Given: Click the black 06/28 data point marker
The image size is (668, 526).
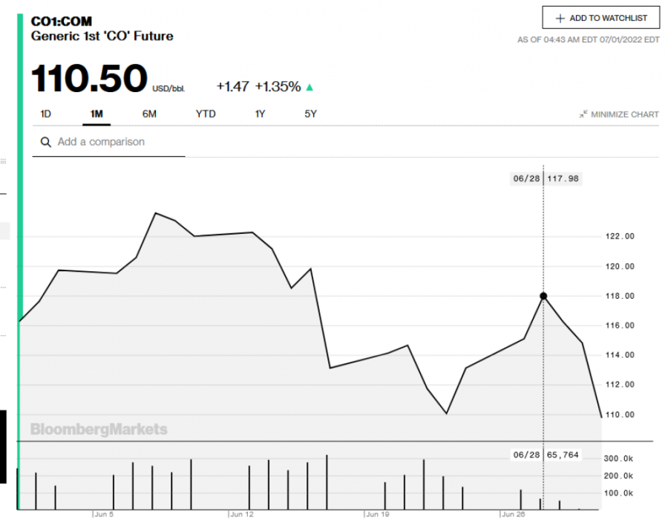Looking at the screenshot, I should (x=543, y=296).
